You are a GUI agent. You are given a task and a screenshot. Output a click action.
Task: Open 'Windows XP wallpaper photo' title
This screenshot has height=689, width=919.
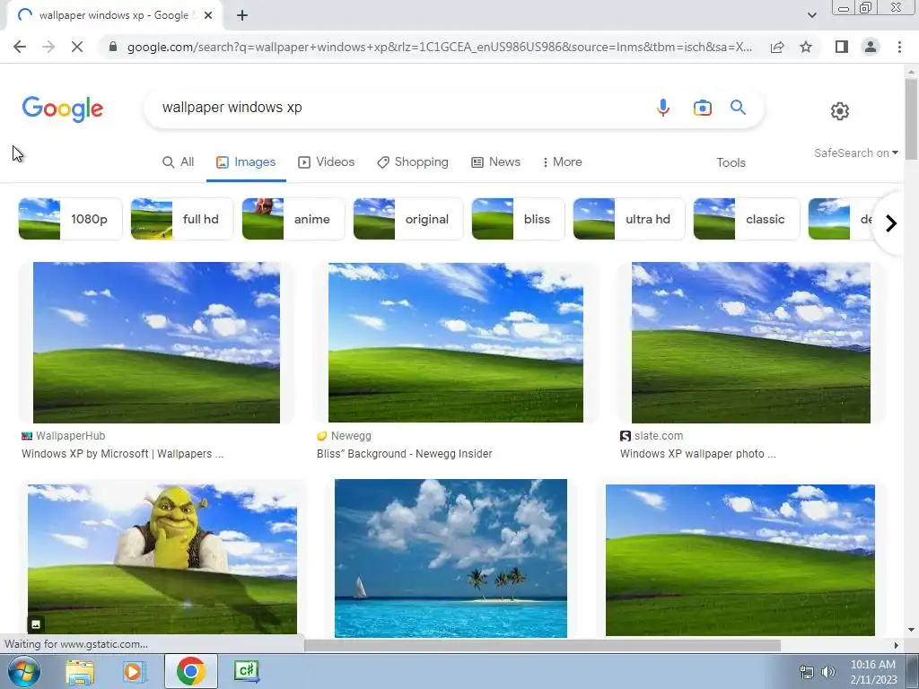click(x=698, y=453)
